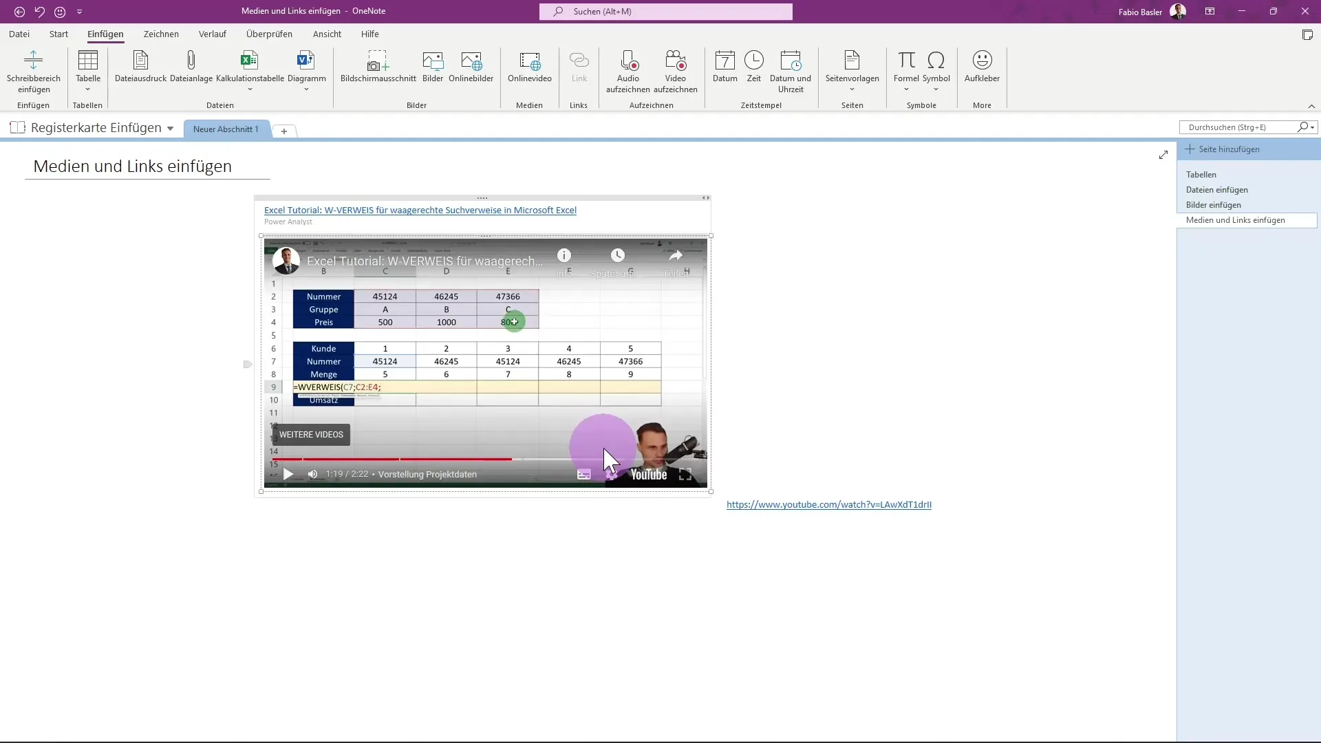Open the notebook pane icon at top right
The width and height of the screenshot is (1321, 743).
[1307, 35]
